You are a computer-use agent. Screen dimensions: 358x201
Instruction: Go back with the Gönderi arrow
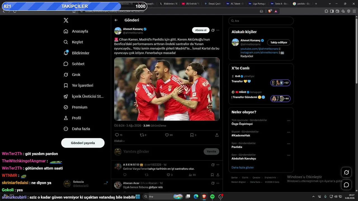click(116, 20)
